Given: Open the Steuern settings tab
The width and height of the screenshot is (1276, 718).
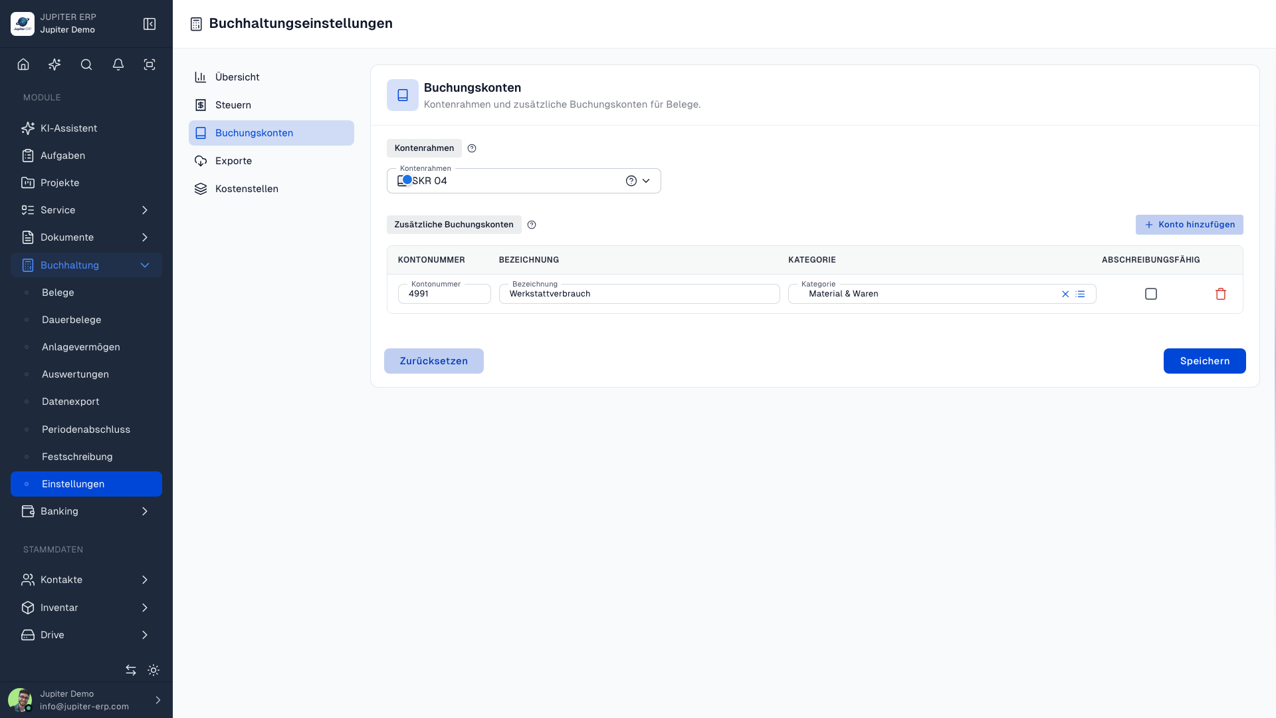Looking at the screenshot, I should pos(271,105).
